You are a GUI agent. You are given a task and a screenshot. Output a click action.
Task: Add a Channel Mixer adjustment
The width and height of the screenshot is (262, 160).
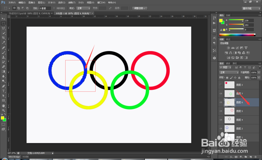click(x=244, y=53)
